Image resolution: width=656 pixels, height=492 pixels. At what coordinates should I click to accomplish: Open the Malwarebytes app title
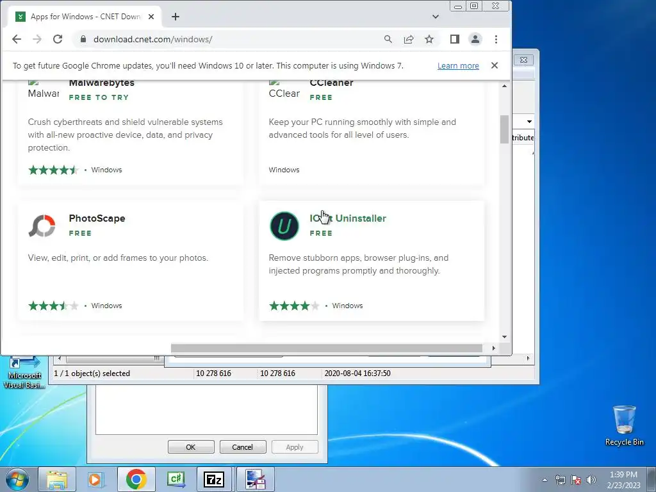click(102, 83)
